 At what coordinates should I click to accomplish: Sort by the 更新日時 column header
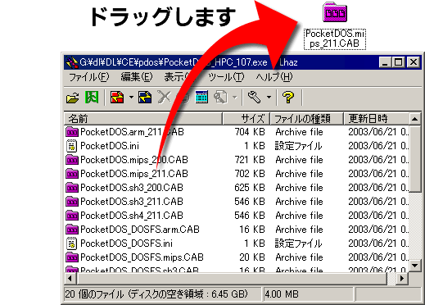click(x=376, y=119)
